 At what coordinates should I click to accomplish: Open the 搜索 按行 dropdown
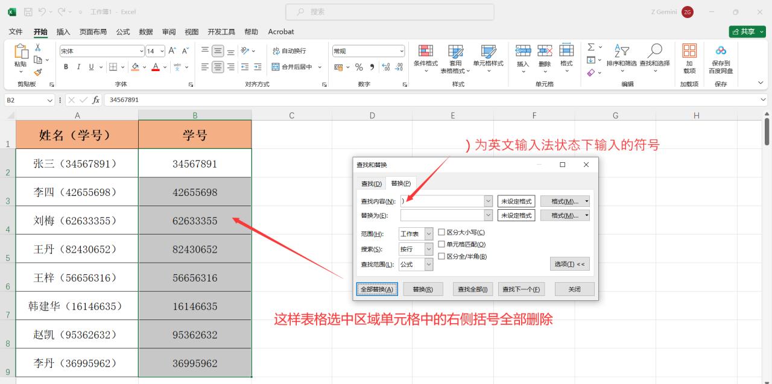click(x=429, y=249)
